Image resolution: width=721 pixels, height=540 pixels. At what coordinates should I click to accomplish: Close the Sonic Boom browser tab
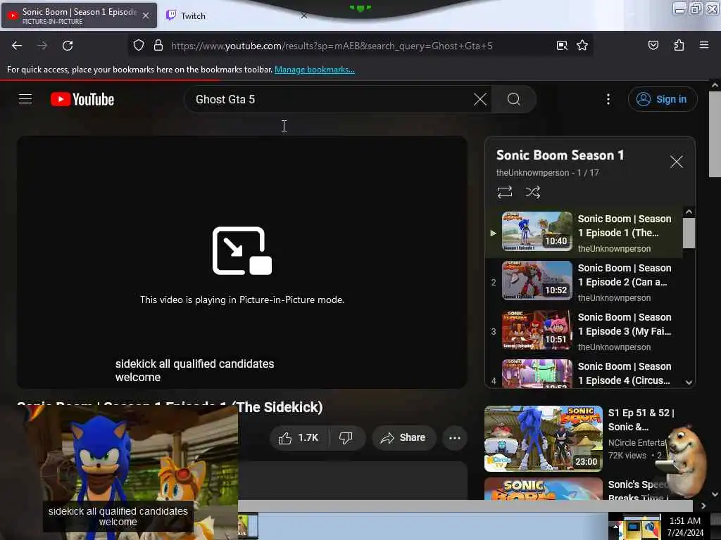coord(146,15)
